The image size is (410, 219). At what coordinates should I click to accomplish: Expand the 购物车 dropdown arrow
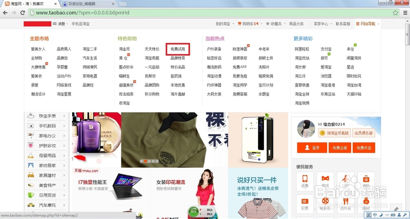(261, 24)
